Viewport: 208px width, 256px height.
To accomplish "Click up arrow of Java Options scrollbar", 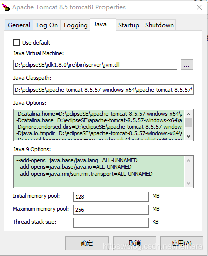I will pos(189,114).
